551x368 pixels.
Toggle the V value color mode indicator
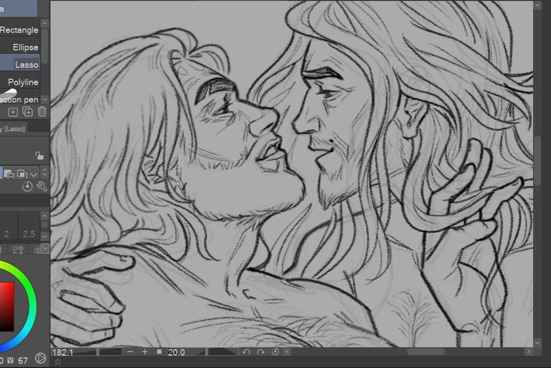click(10, 360)
